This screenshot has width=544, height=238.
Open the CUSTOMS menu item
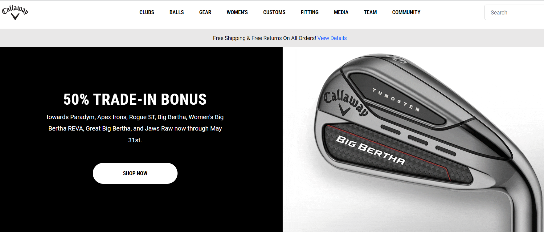(274, 12)
